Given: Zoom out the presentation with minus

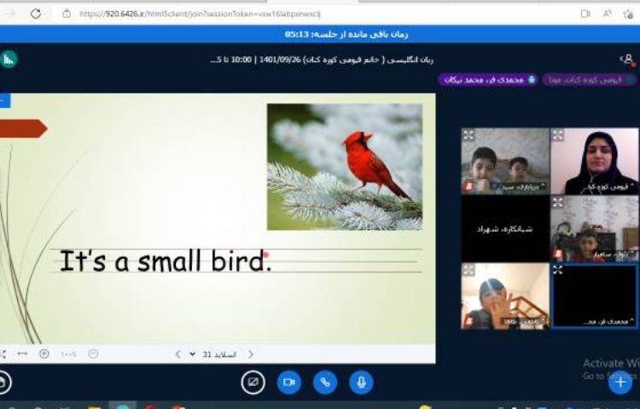Looking at the screenshot, I should pos(93,354).
